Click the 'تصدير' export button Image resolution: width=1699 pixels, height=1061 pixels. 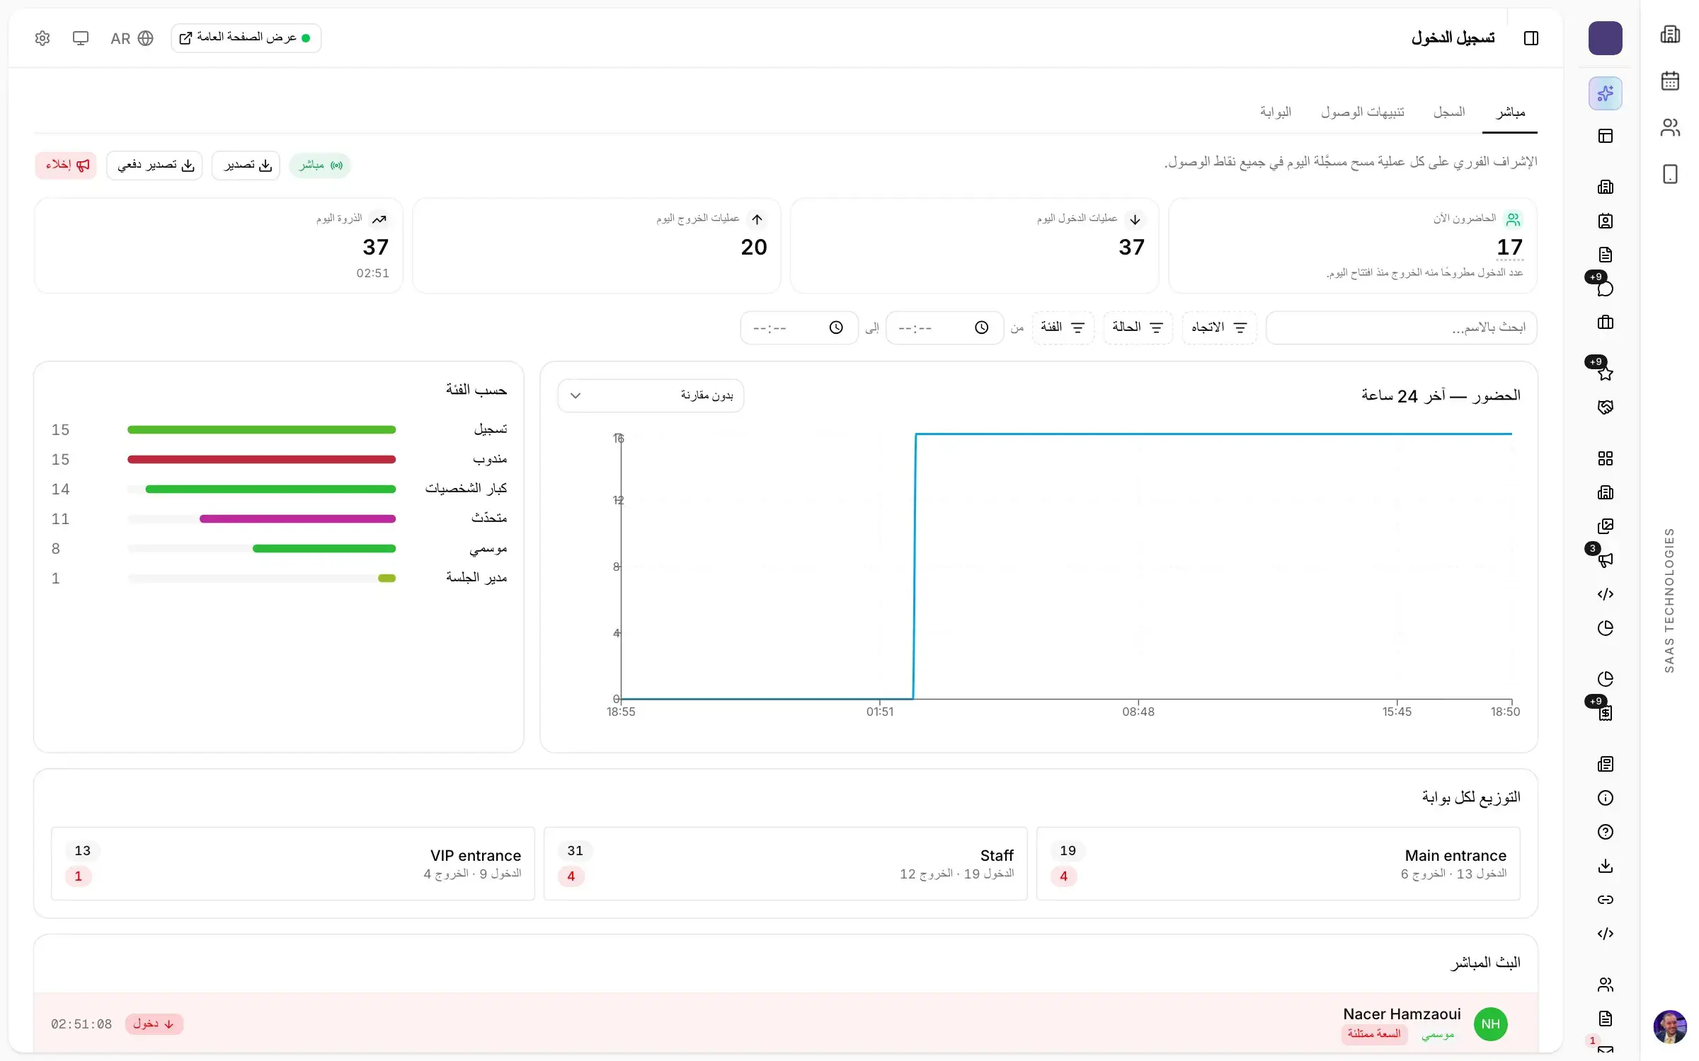(x=246, y=166)
